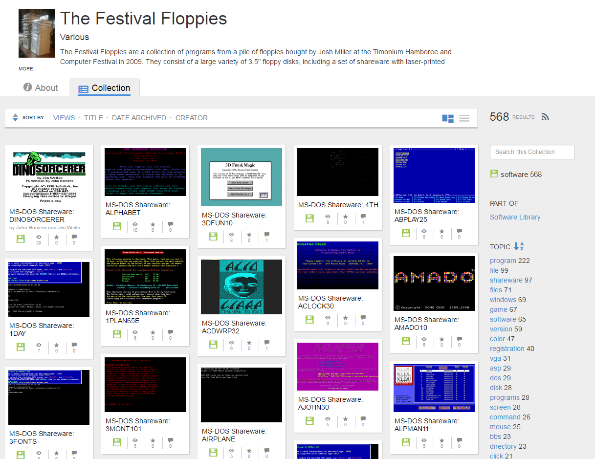Sort topics alphabetically with A-Z icon

coord(518,247)
